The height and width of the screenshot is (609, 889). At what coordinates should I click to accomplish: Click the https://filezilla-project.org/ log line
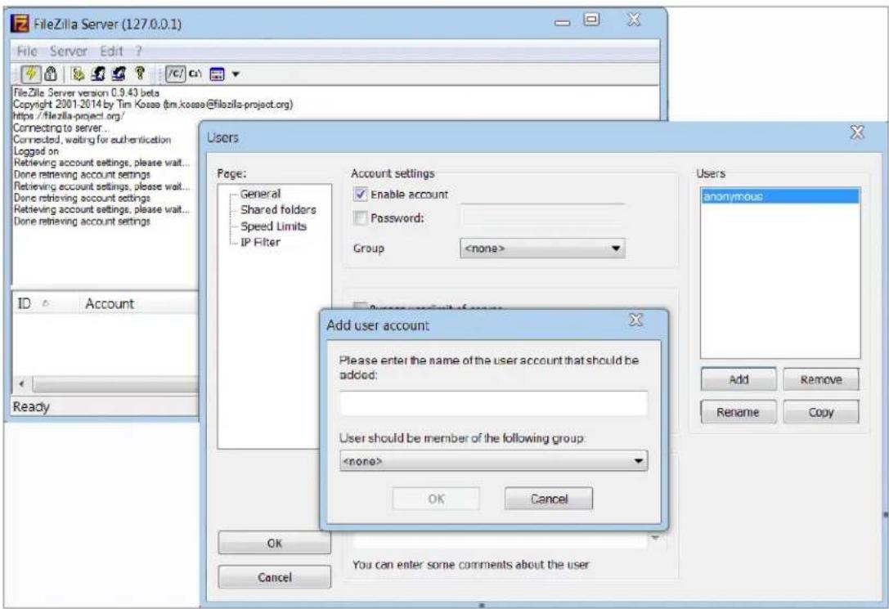click(x=69, y=116)
